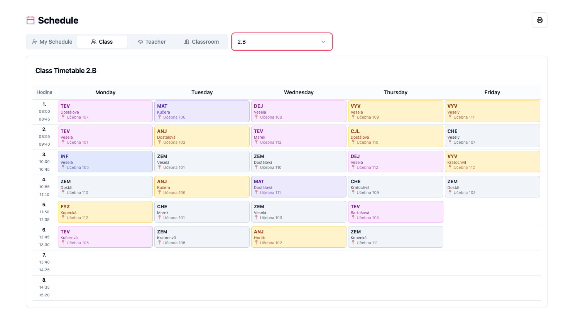Click the print schedule icon button
566x330 pixels.
pos(539,20)
